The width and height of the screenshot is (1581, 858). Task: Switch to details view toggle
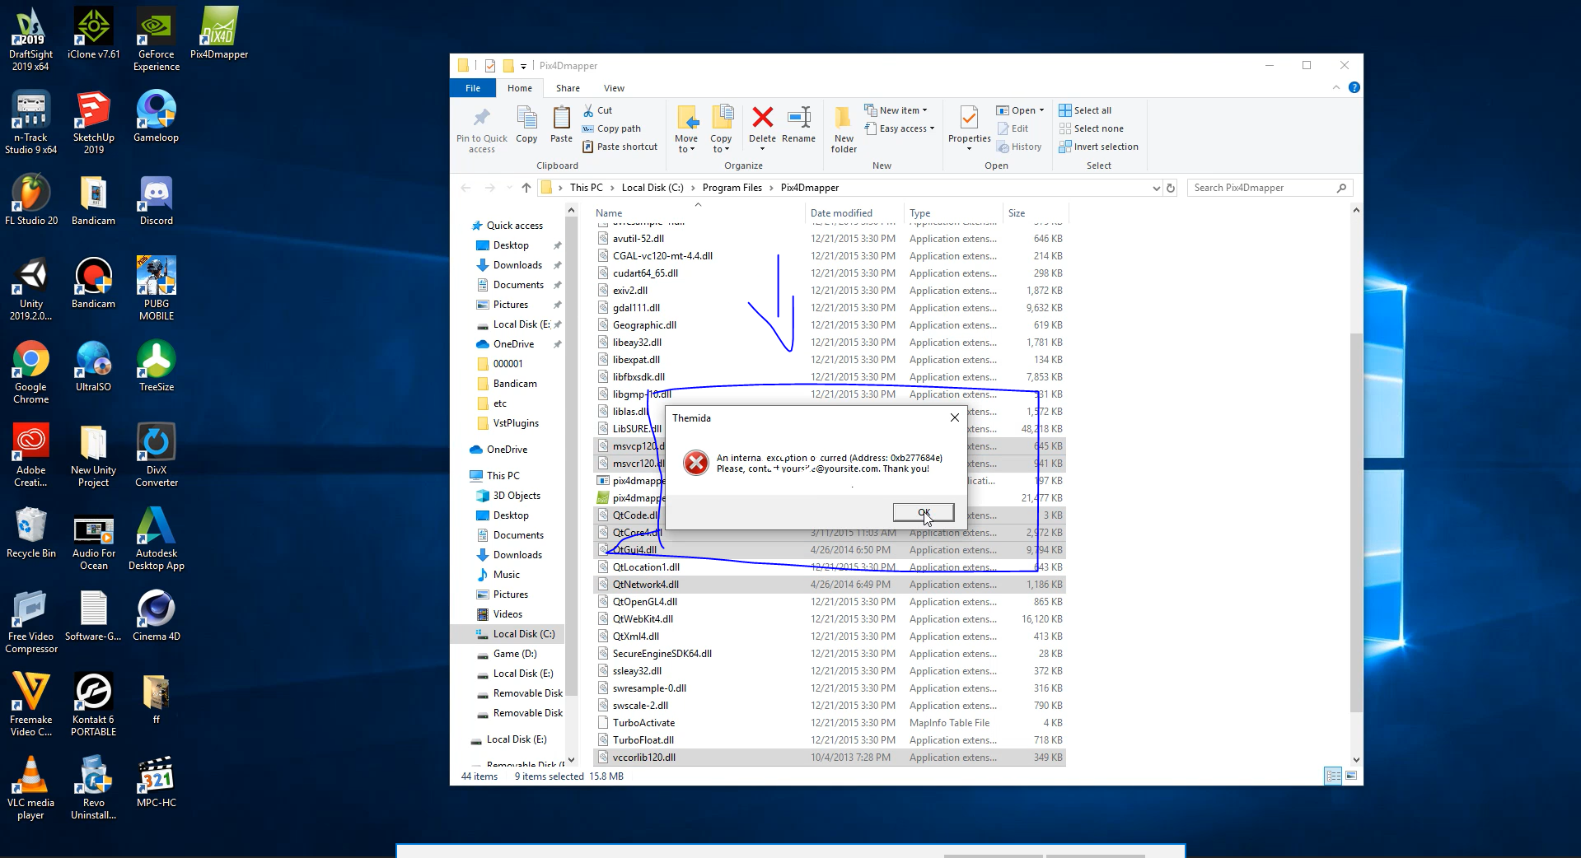pyautogui.click(x=1333, y=776)
